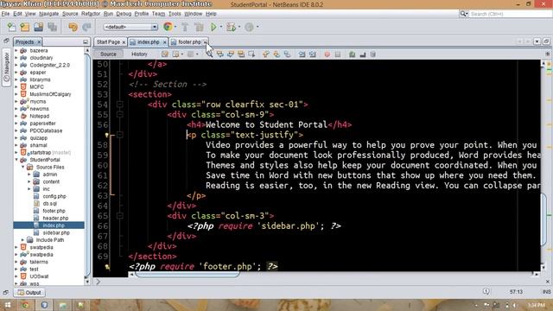Click the red Start Macro Recording icon

point(327,54)
